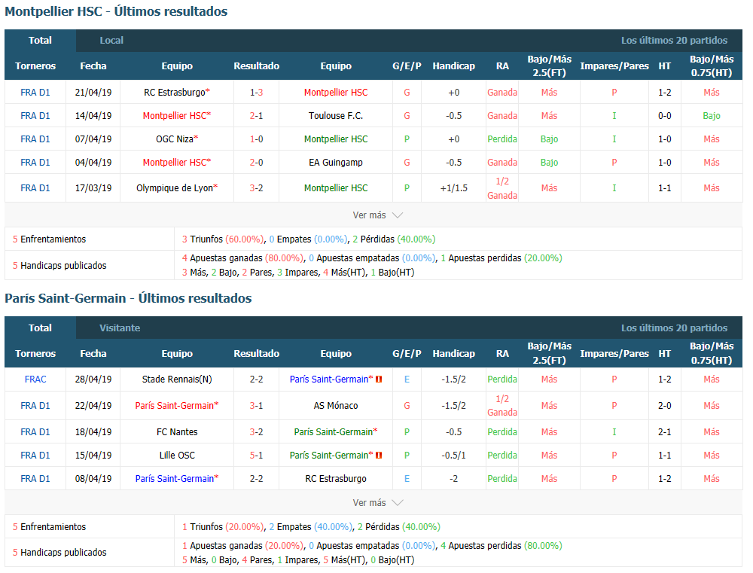The image size is (753, 573).
Task: Open FRA D1 link for 07/04/19 match
Action: (35, 139)
